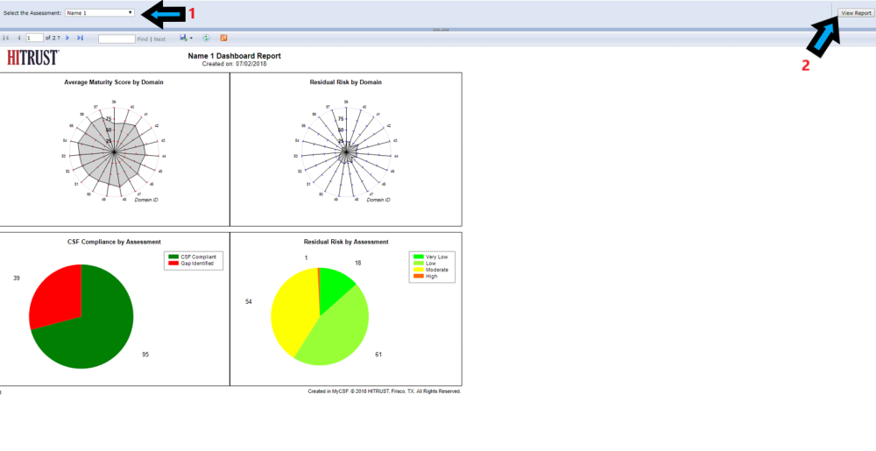Click the bright green Very Low pie slice
Viewport: 876px width, 451px height.
click(336, 285)
